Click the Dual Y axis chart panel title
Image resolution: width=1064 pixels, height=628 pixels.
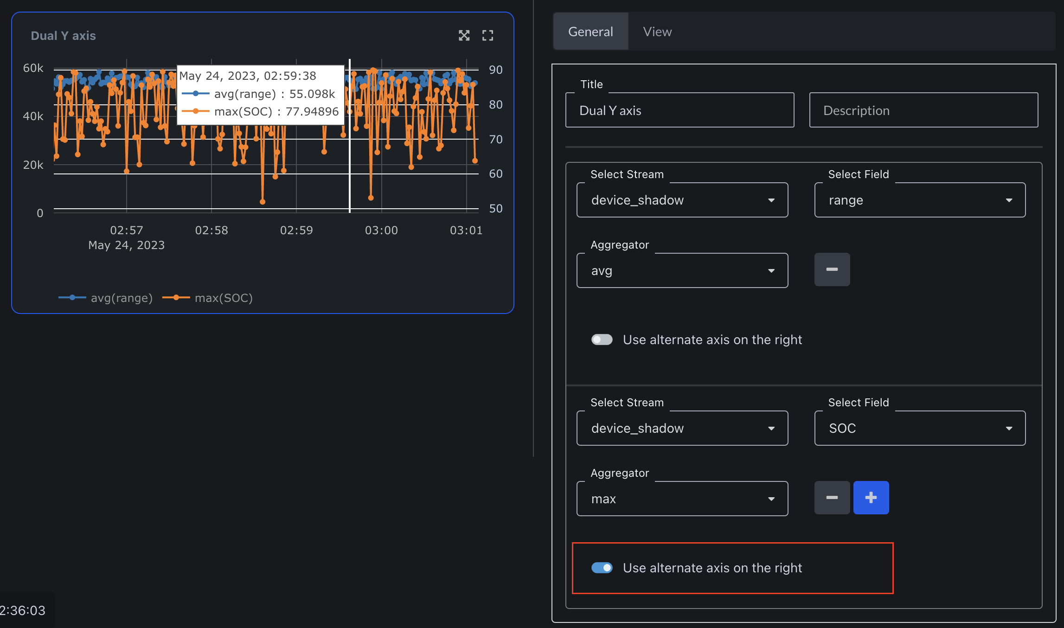63,36
